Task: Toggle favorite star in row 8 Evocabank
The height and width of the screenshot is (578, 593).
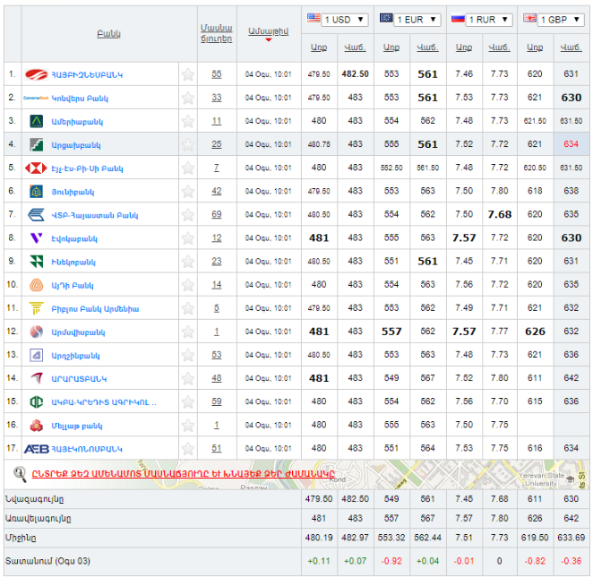Action: point(187,238)
